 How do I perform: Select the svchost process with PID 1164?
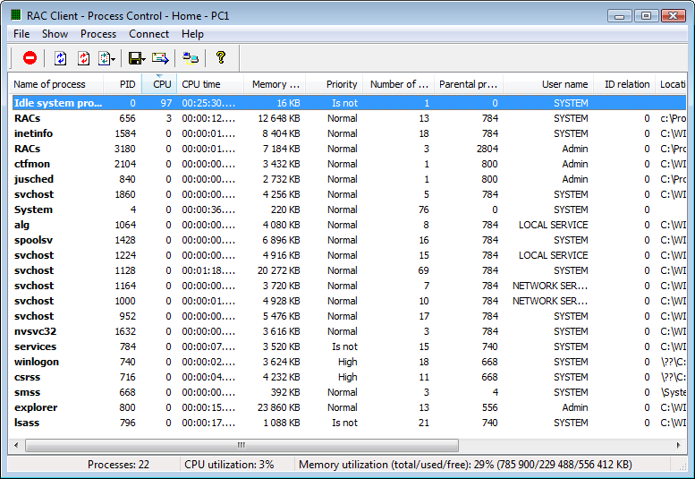349,286
